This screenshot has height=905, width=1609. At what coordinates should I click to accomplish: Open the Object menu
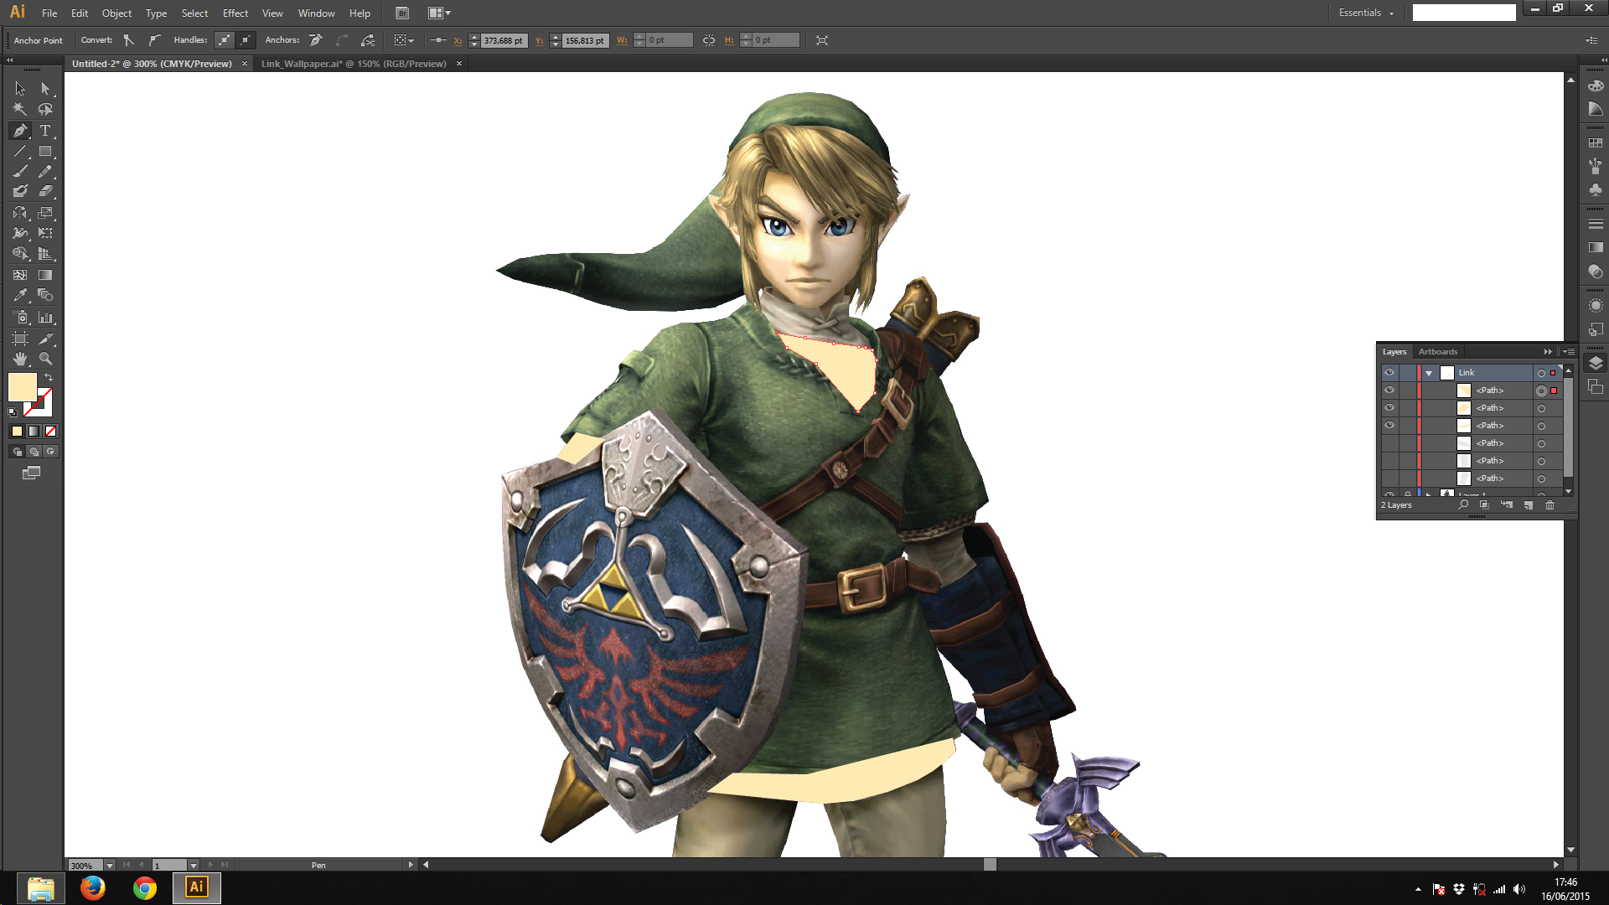(116, 13)
